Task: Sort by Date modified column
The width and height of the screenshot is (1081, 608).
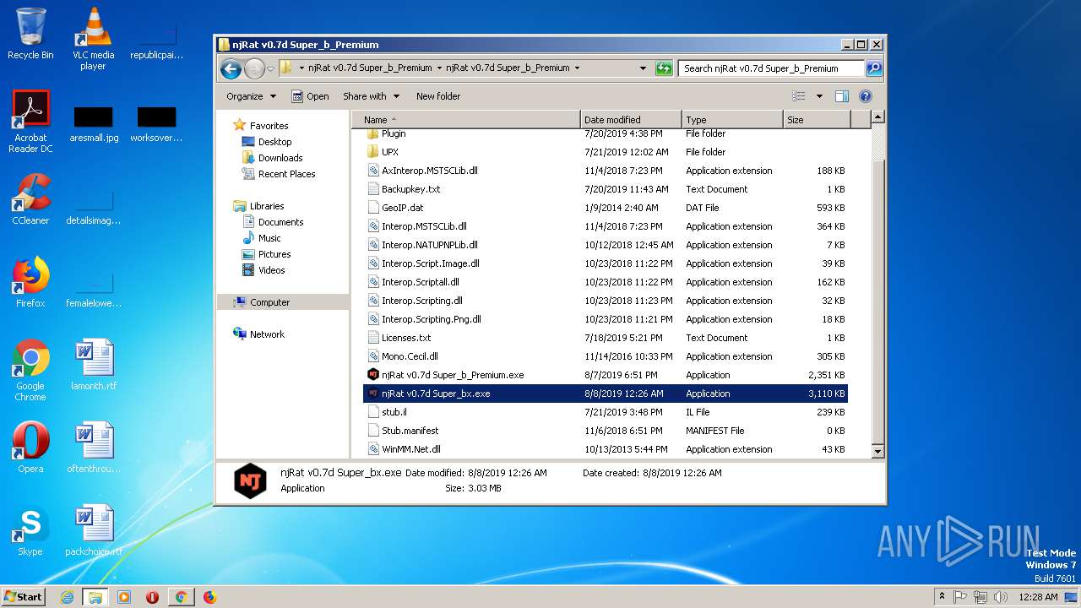Action: pos(631,120)
